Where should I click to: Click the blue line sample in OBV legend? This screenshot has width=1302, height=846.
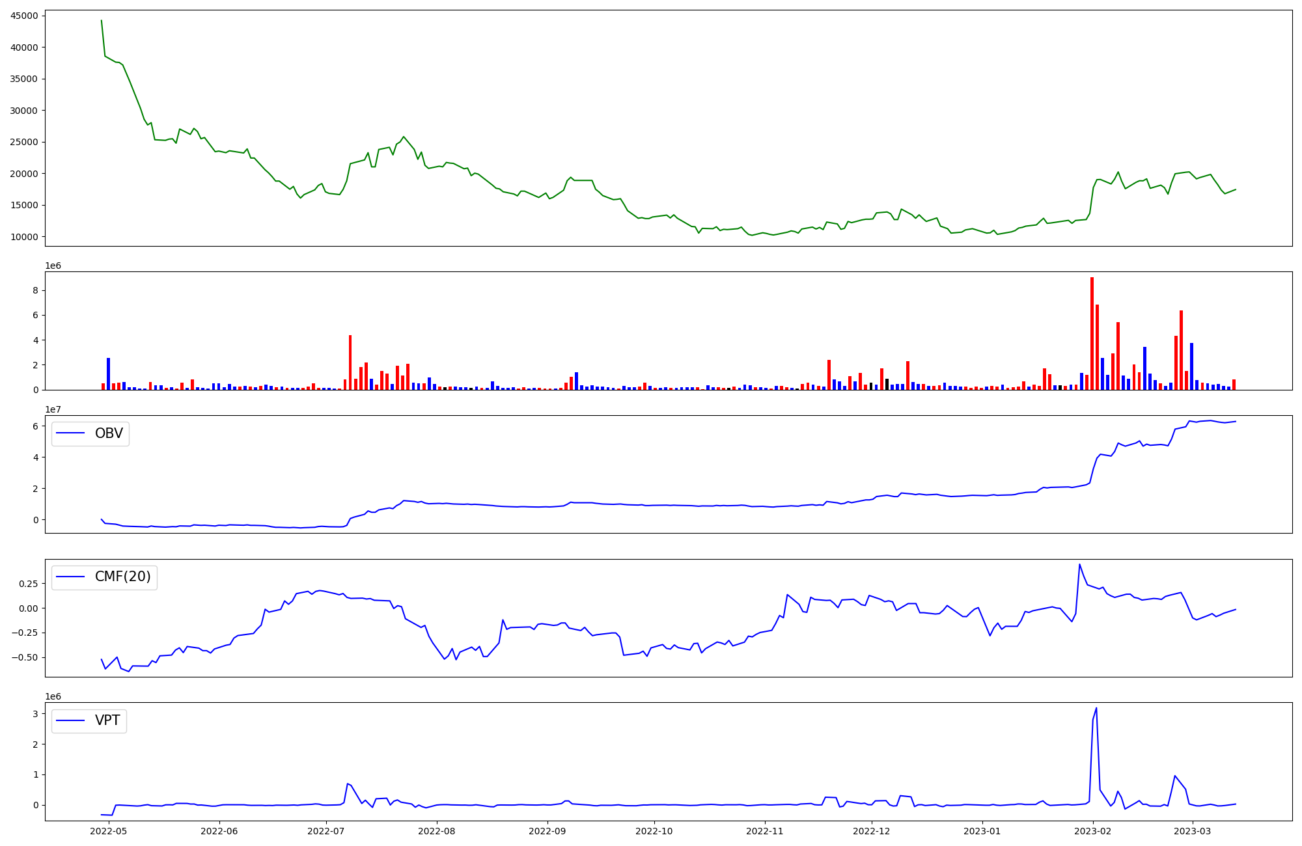[70, 433]
